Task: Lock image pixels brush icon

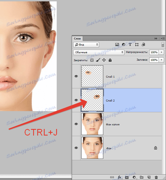Action: (x=98, y=60)
